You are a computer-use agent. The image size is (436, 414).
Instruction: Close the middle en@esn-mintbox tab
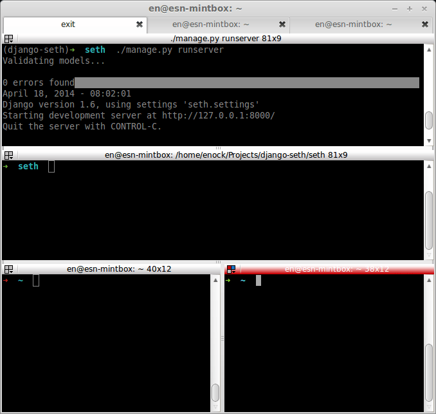coord(282,24)
